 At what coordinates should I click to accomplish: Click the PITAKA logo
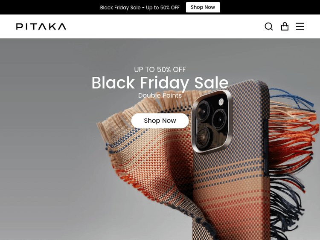click(41, 26)
